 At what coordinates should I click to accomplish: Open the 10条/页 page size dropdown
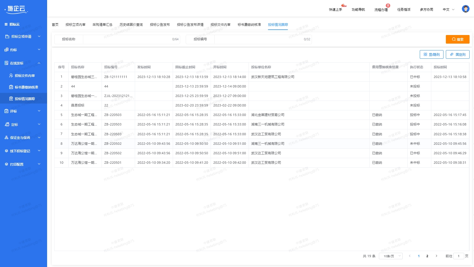pyautogui.click(x=390, y=256)
